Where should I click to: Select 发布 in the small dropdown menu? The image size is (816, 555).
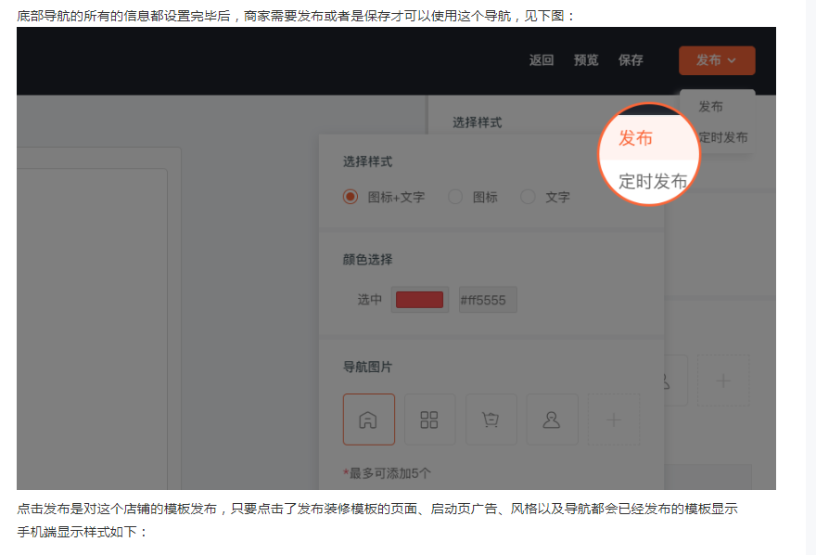pyautogui.click(x=711, y=107)
